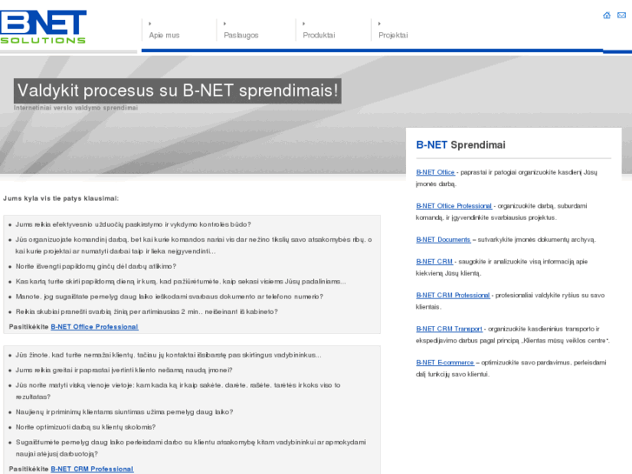Click the home icon at top right
This screenshot has width=632, height=474.
click(607, 16)
